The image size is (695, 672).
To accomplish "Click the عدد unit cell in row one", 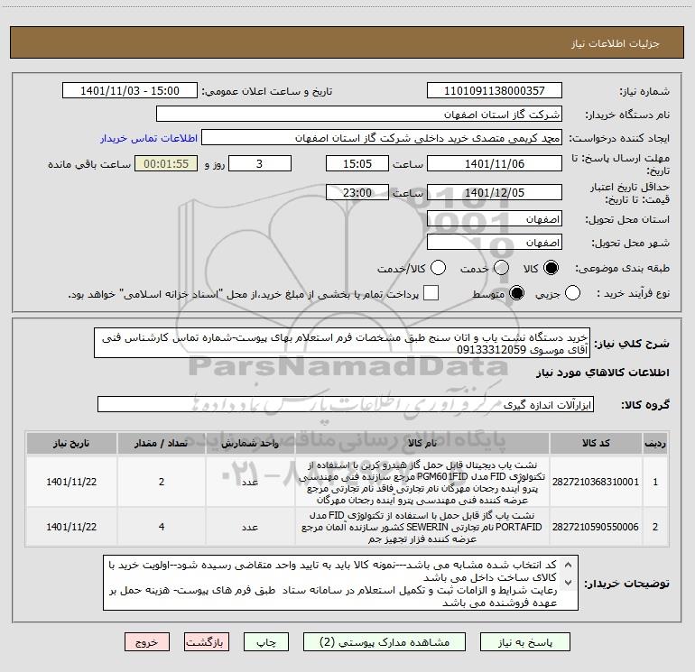I will coord(250,482).
